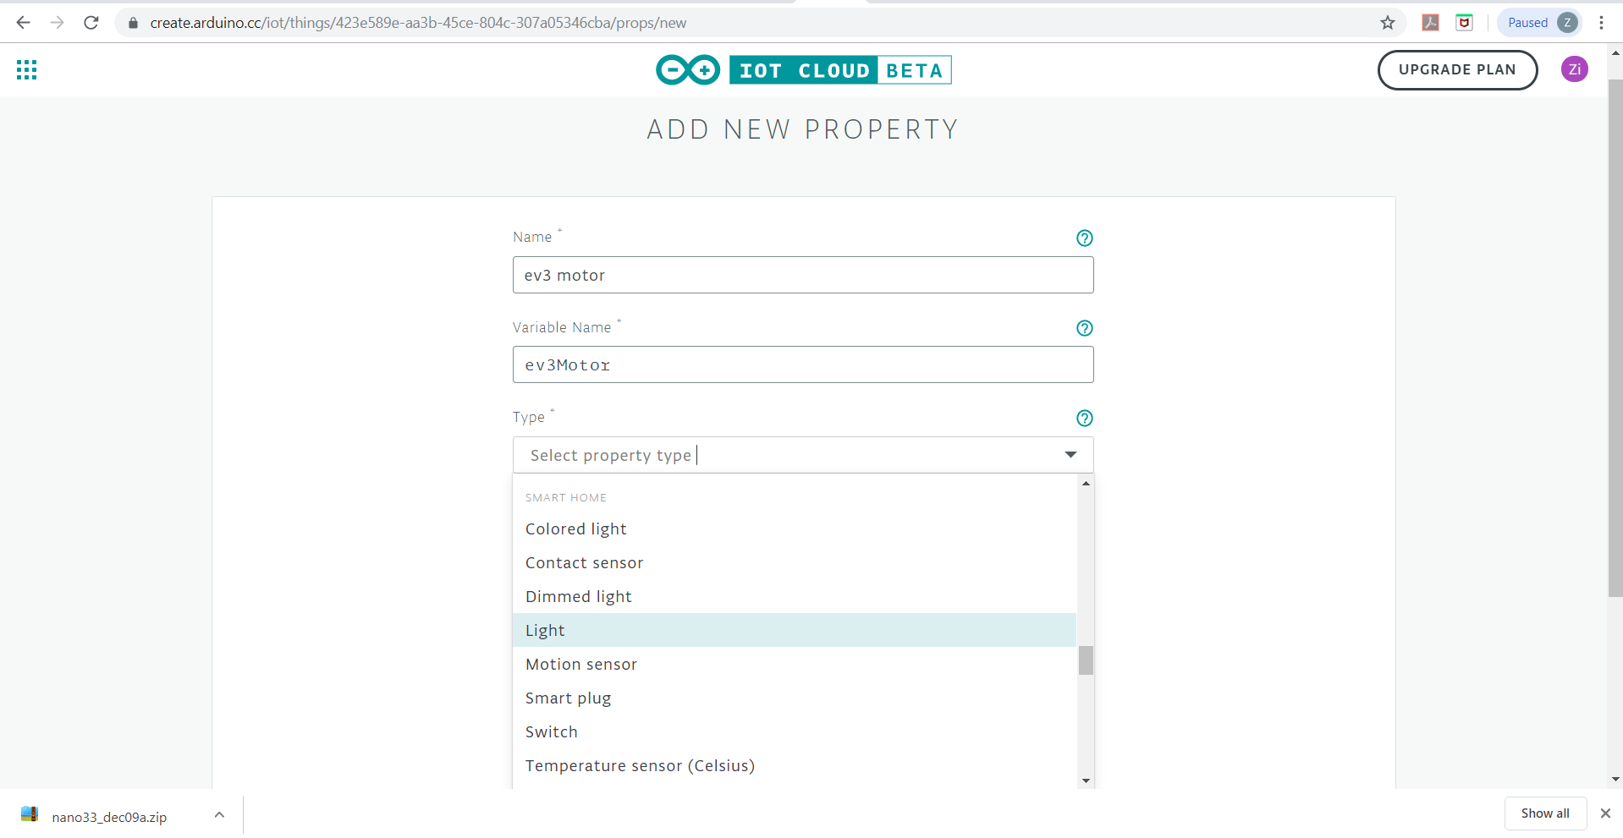Collapse the property type dropdown arrow
Image resolution: width=1623 pixels, height=838 pixels.
(x=1070, y=455)
